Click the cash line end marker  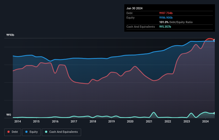click(x=214, y=113)
